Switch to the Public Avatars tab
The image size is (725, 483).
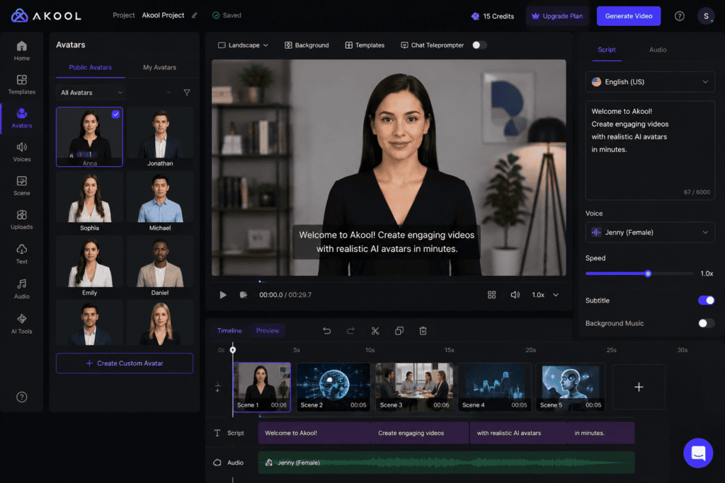[90, 67]
